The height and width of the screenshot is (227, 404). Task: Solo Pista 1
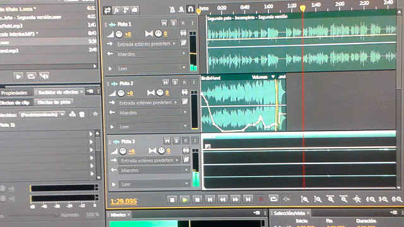[174, 23]
